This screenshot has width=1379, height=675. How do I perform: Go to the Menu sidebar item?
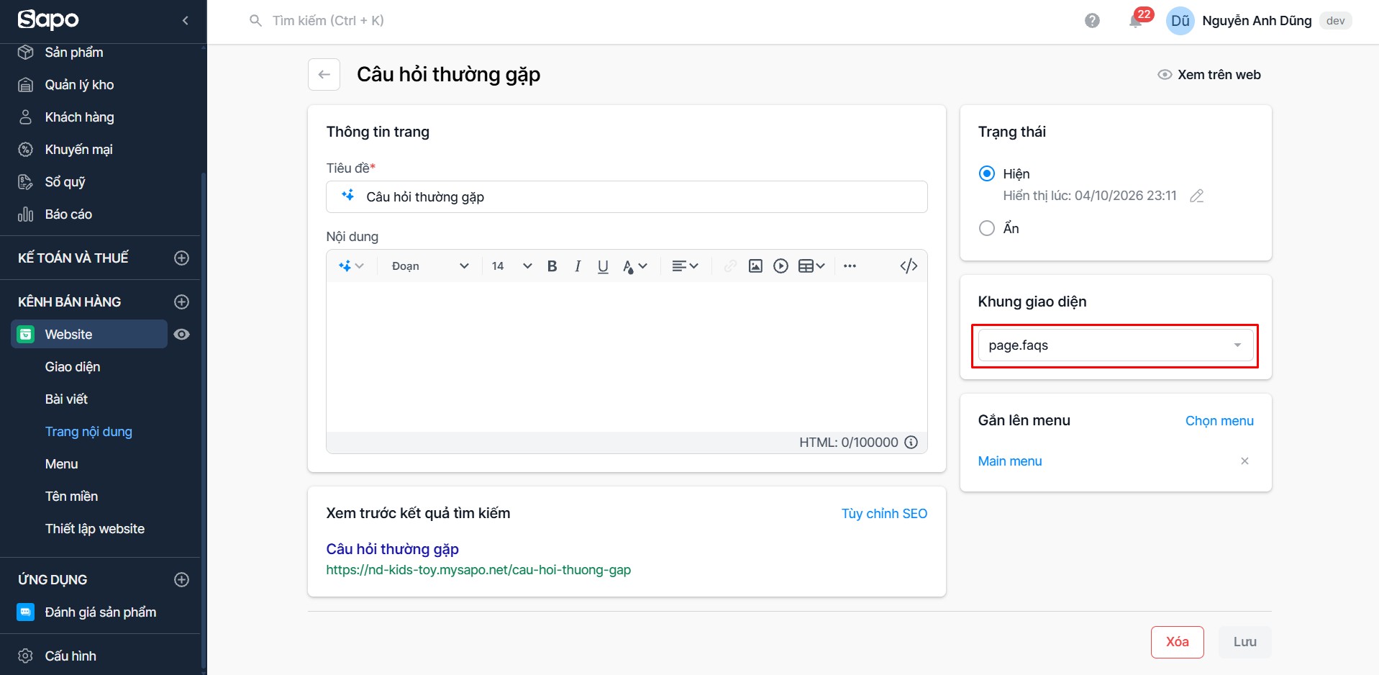(x=61, y=464)
